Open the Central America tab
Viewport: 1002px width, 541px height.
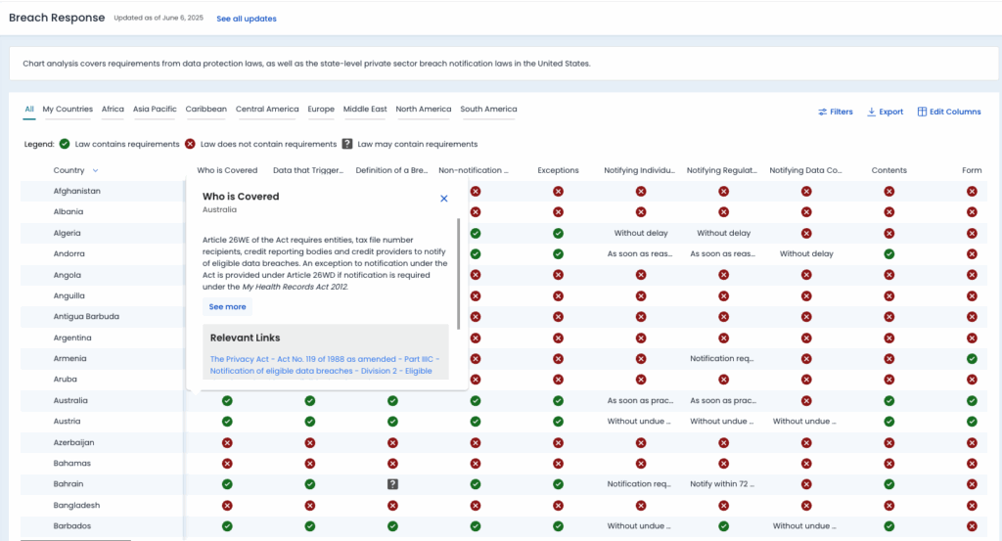click(267, 110)
